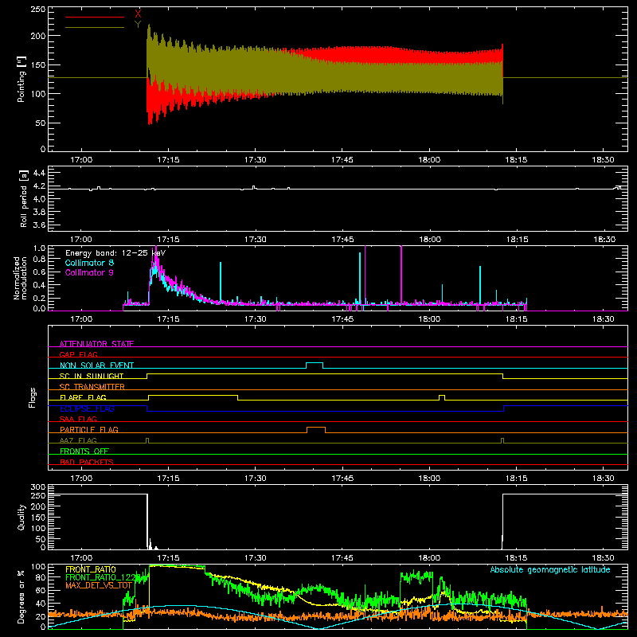Click 'Absolute geomagnetic latitude' legend text

(x=550, y=569)
